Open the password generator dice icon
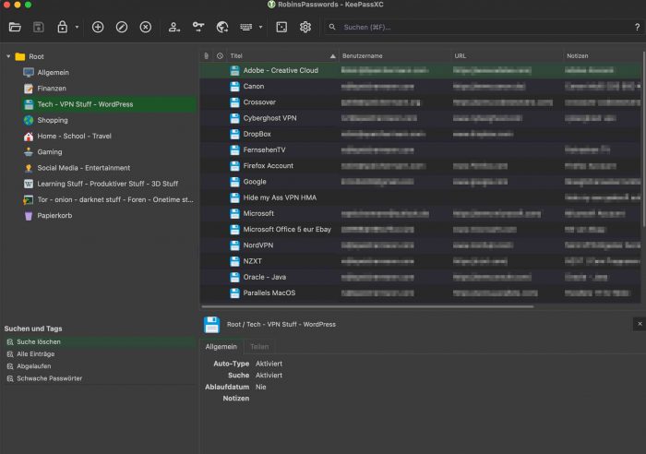The width and height of the screenshot is (646, 454). pyautogui.click(x=281, y=28)
